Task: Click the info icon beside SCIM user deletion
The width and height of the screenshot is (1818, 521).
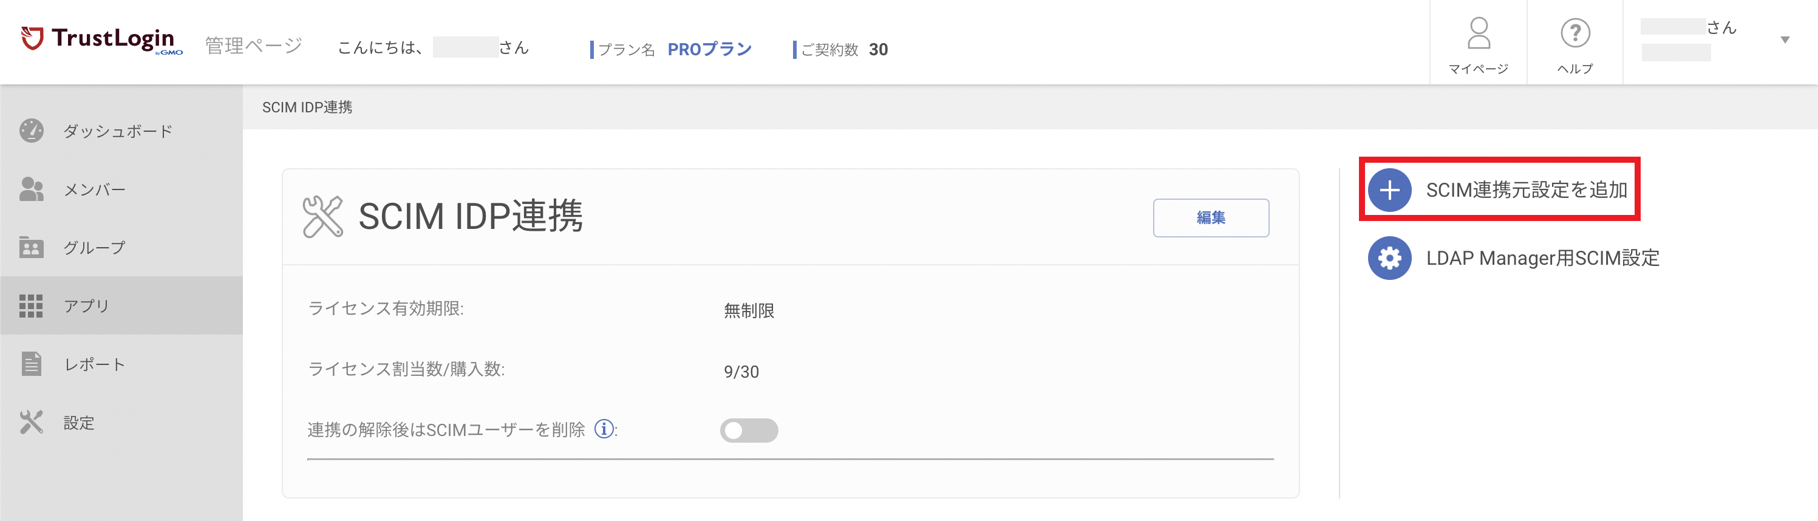Action: click(604, 429)
